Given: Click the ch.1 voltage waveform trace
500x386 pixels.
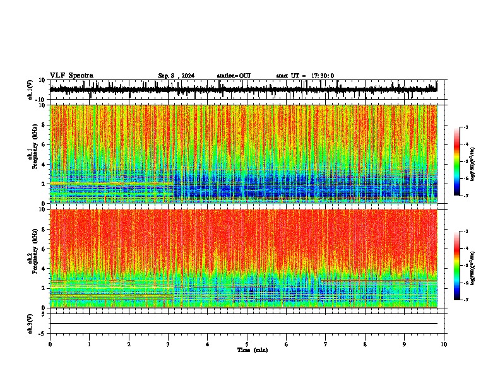Looking at the screenshot, I should (x=243, y=90).
